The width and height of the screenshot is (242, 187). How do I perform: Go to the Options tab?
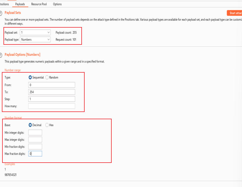tap(57, 4)
